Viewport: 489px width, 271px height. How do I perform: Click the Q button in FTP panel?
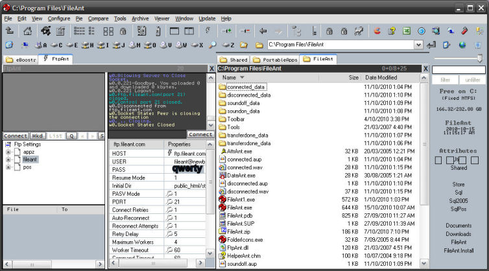click(x=72, y=136)
